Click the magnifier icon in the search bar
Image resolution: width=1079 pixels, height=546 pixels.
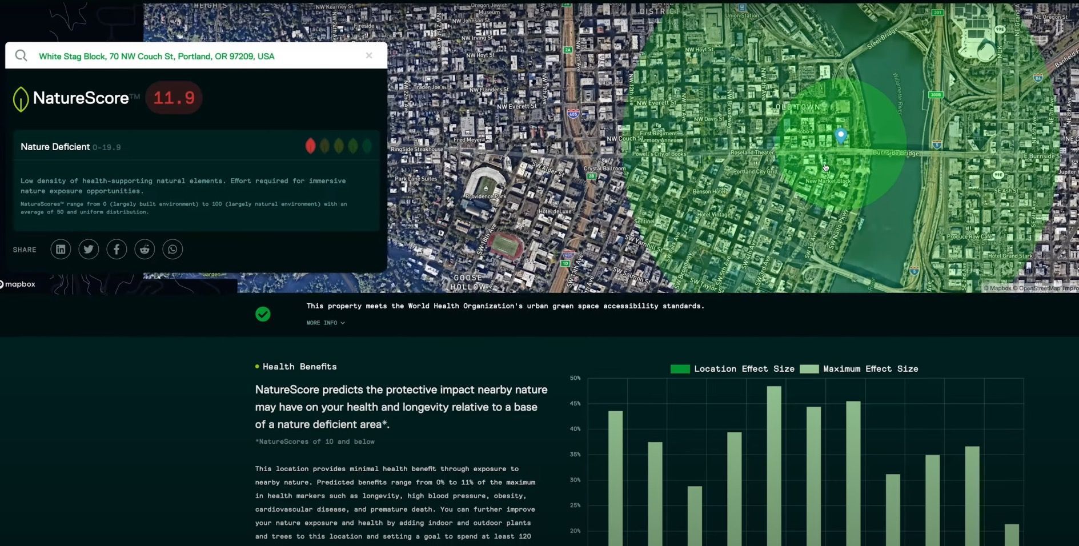pos(21,55)
